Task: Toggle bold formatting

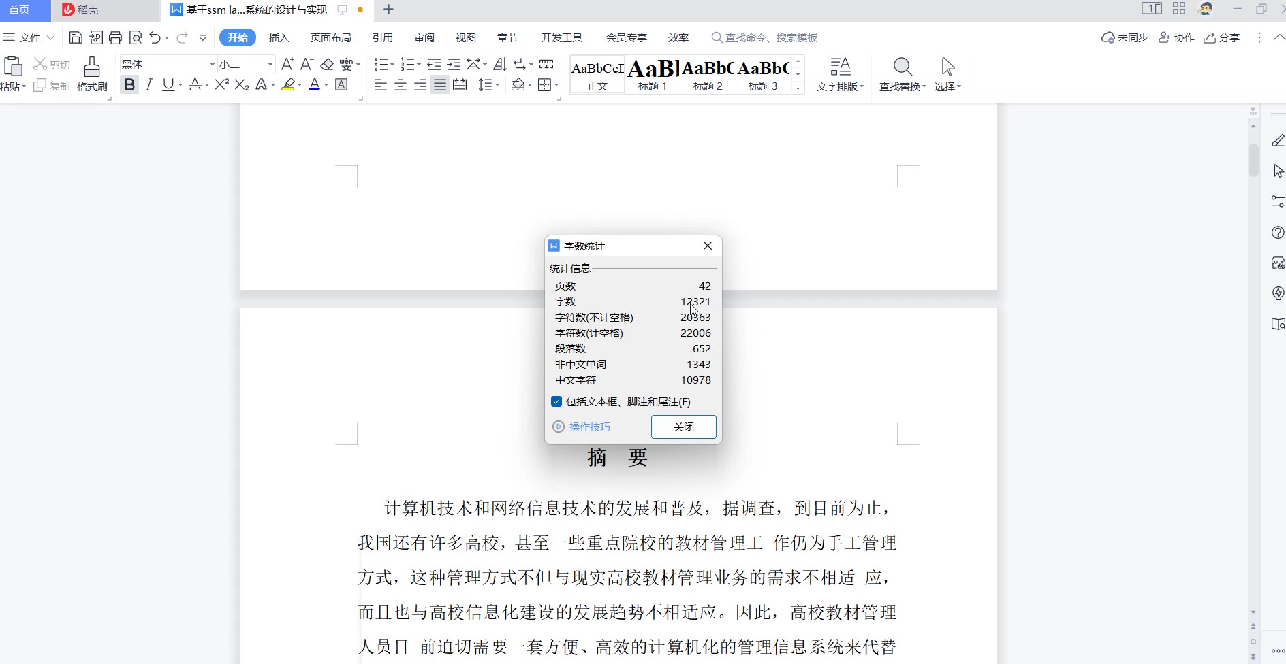Action: [129, 84]
